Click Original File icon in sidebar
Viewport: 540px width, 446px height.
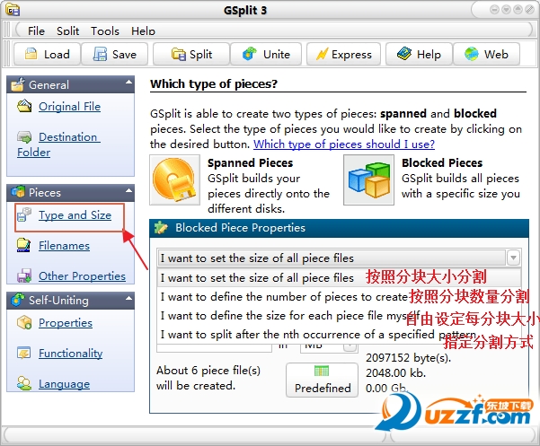click(24, 106)
